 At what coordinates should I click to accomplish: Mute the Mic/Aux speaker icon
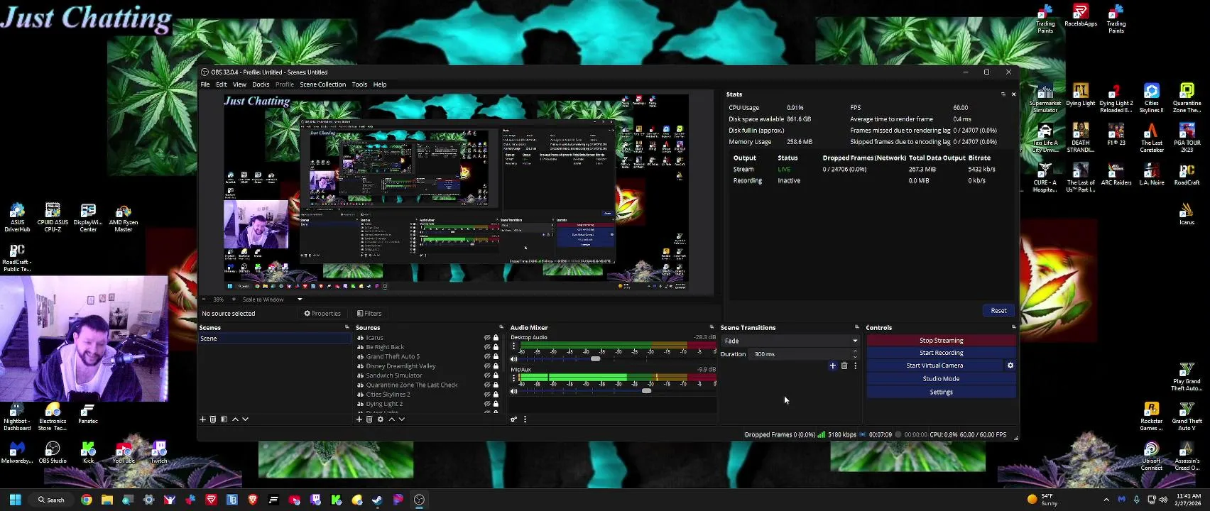[514, 391]
